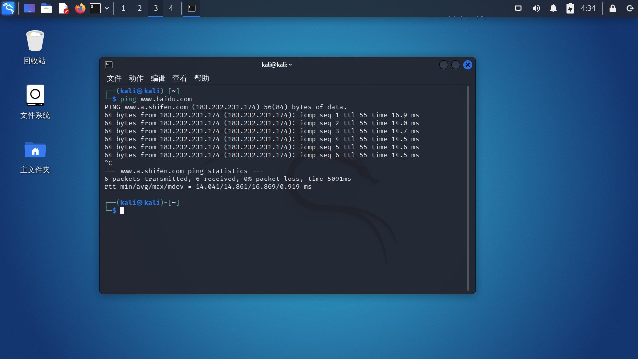
Task: Launch Firefox from the taskbar
Action: pos(80,8)
